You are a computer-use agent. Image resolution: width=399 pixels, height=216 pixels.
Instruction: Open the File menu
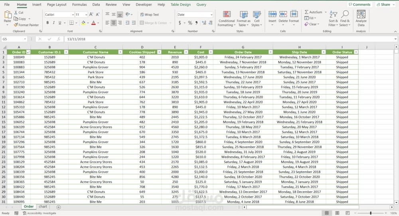pos(7,4)
